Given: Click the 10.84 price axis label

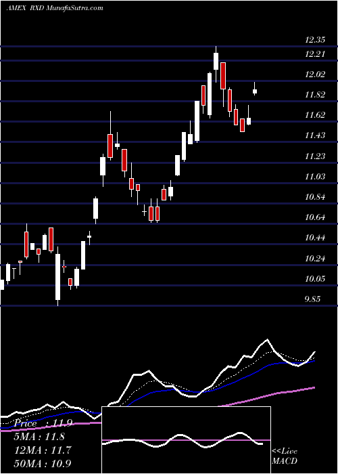Looking at the screenshot, I should coord(315,197).
